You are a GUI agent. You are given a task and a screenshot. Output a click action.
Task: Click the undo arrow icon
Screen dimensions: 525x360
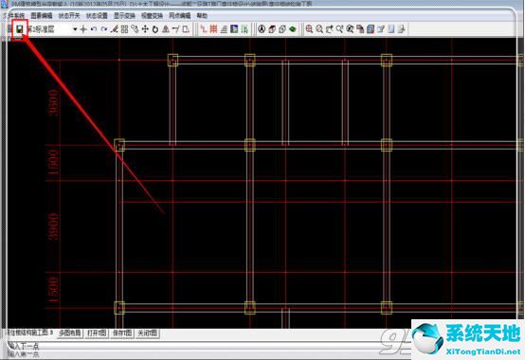point(94,29)
